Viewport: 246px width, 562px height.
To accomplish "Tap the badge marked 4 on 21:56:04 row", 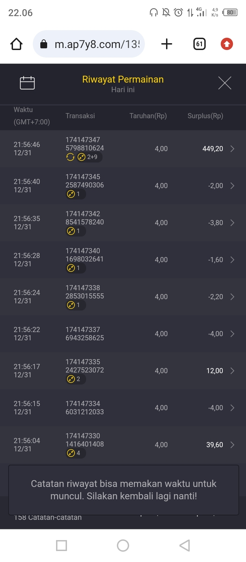I will pos(76,453).
